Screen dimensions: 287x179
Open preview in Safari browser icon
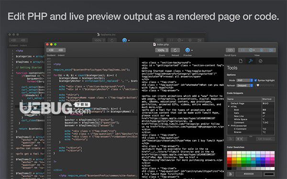(x=188, y=50)
